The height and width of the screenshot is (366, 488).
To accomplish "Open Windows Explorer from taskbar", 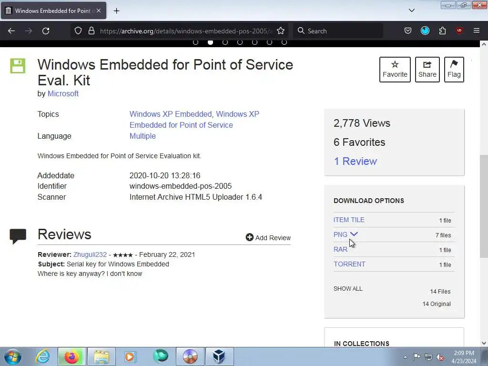I will [x=102, y=356].
